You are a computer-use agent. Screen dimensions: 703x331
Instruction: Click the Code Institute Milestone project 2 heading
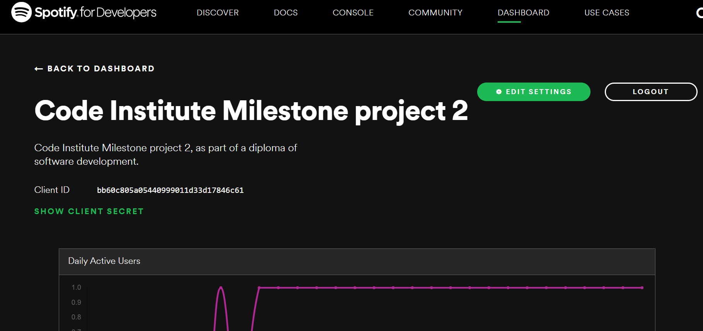pos(251,111)
